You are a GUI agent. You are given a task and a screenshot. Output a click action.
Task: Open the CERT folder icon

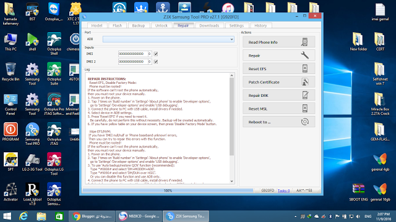tap(380, 42)
